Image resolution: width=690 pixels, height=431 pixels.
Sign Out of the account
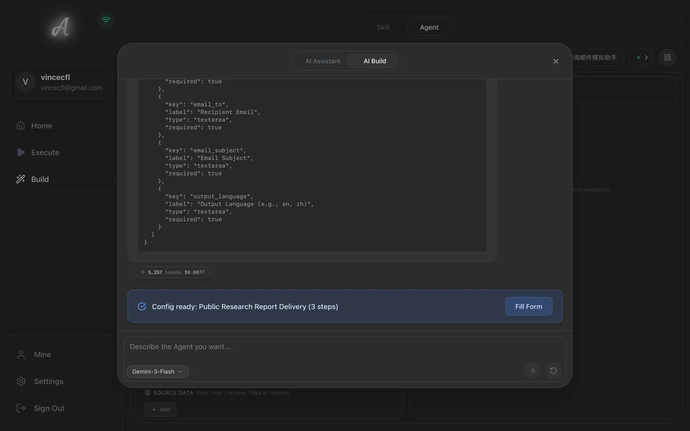click(61, 408)
